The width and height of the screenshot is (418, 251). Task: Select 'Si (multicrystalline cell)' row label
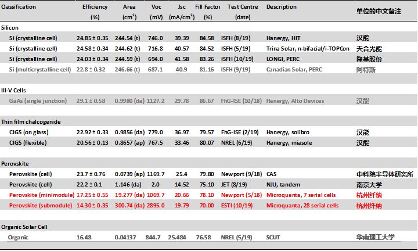(x=40, y=70)
